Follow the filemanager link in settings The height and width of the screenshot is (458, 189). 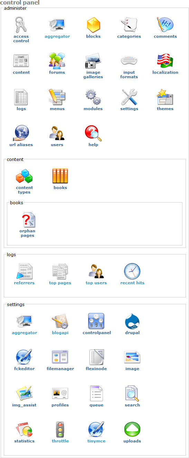point(60,369)
